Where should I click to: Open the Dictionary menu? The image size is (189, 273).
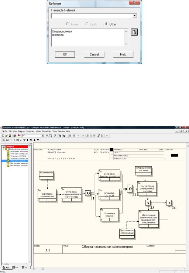point(30,131)
